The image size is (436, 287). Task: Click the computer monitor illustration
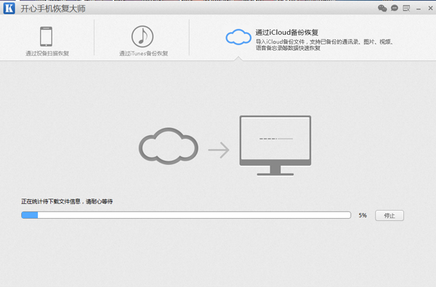(x=275, y=146)
